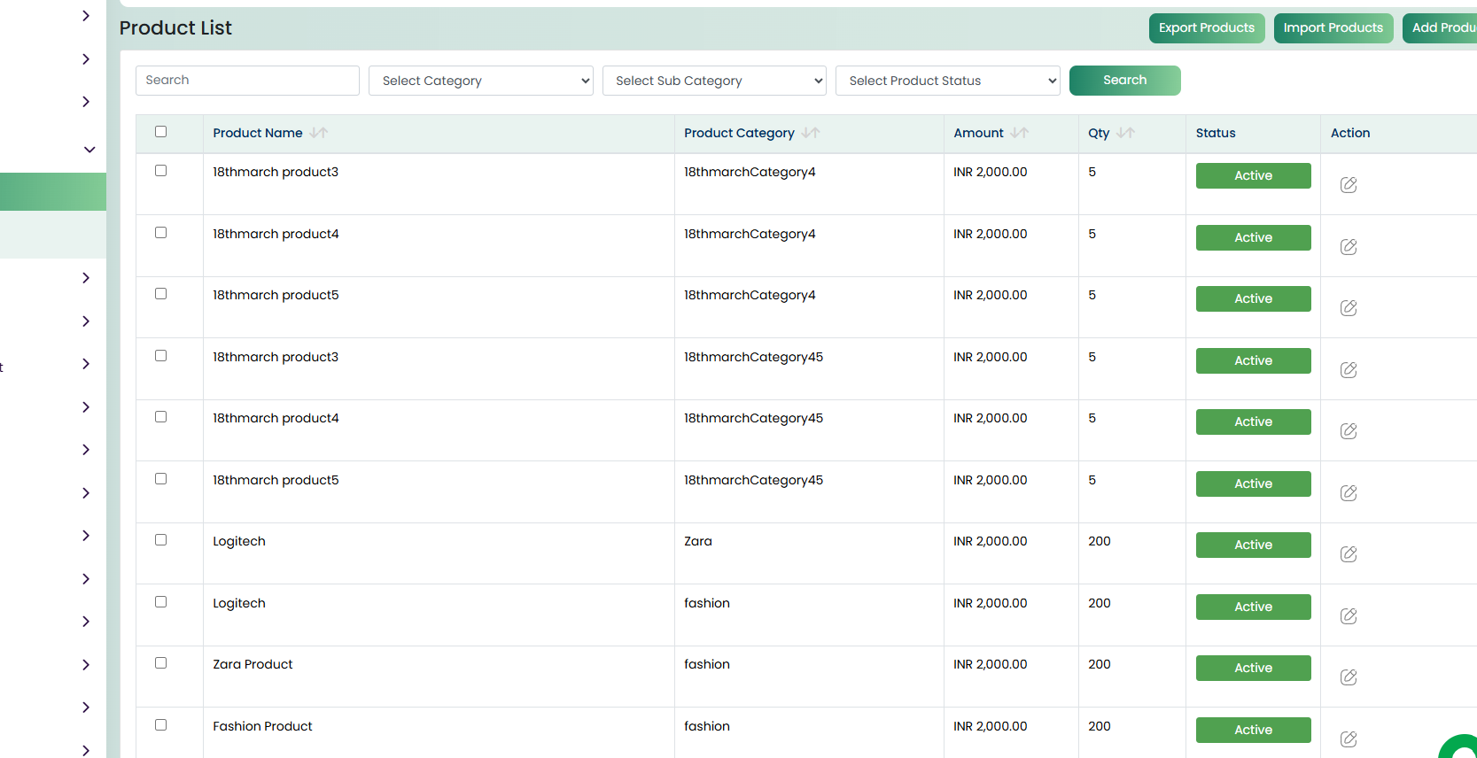
Task: Select row 18thmarch product4 in 18thmarchCategory4
Action: (160, 233)
